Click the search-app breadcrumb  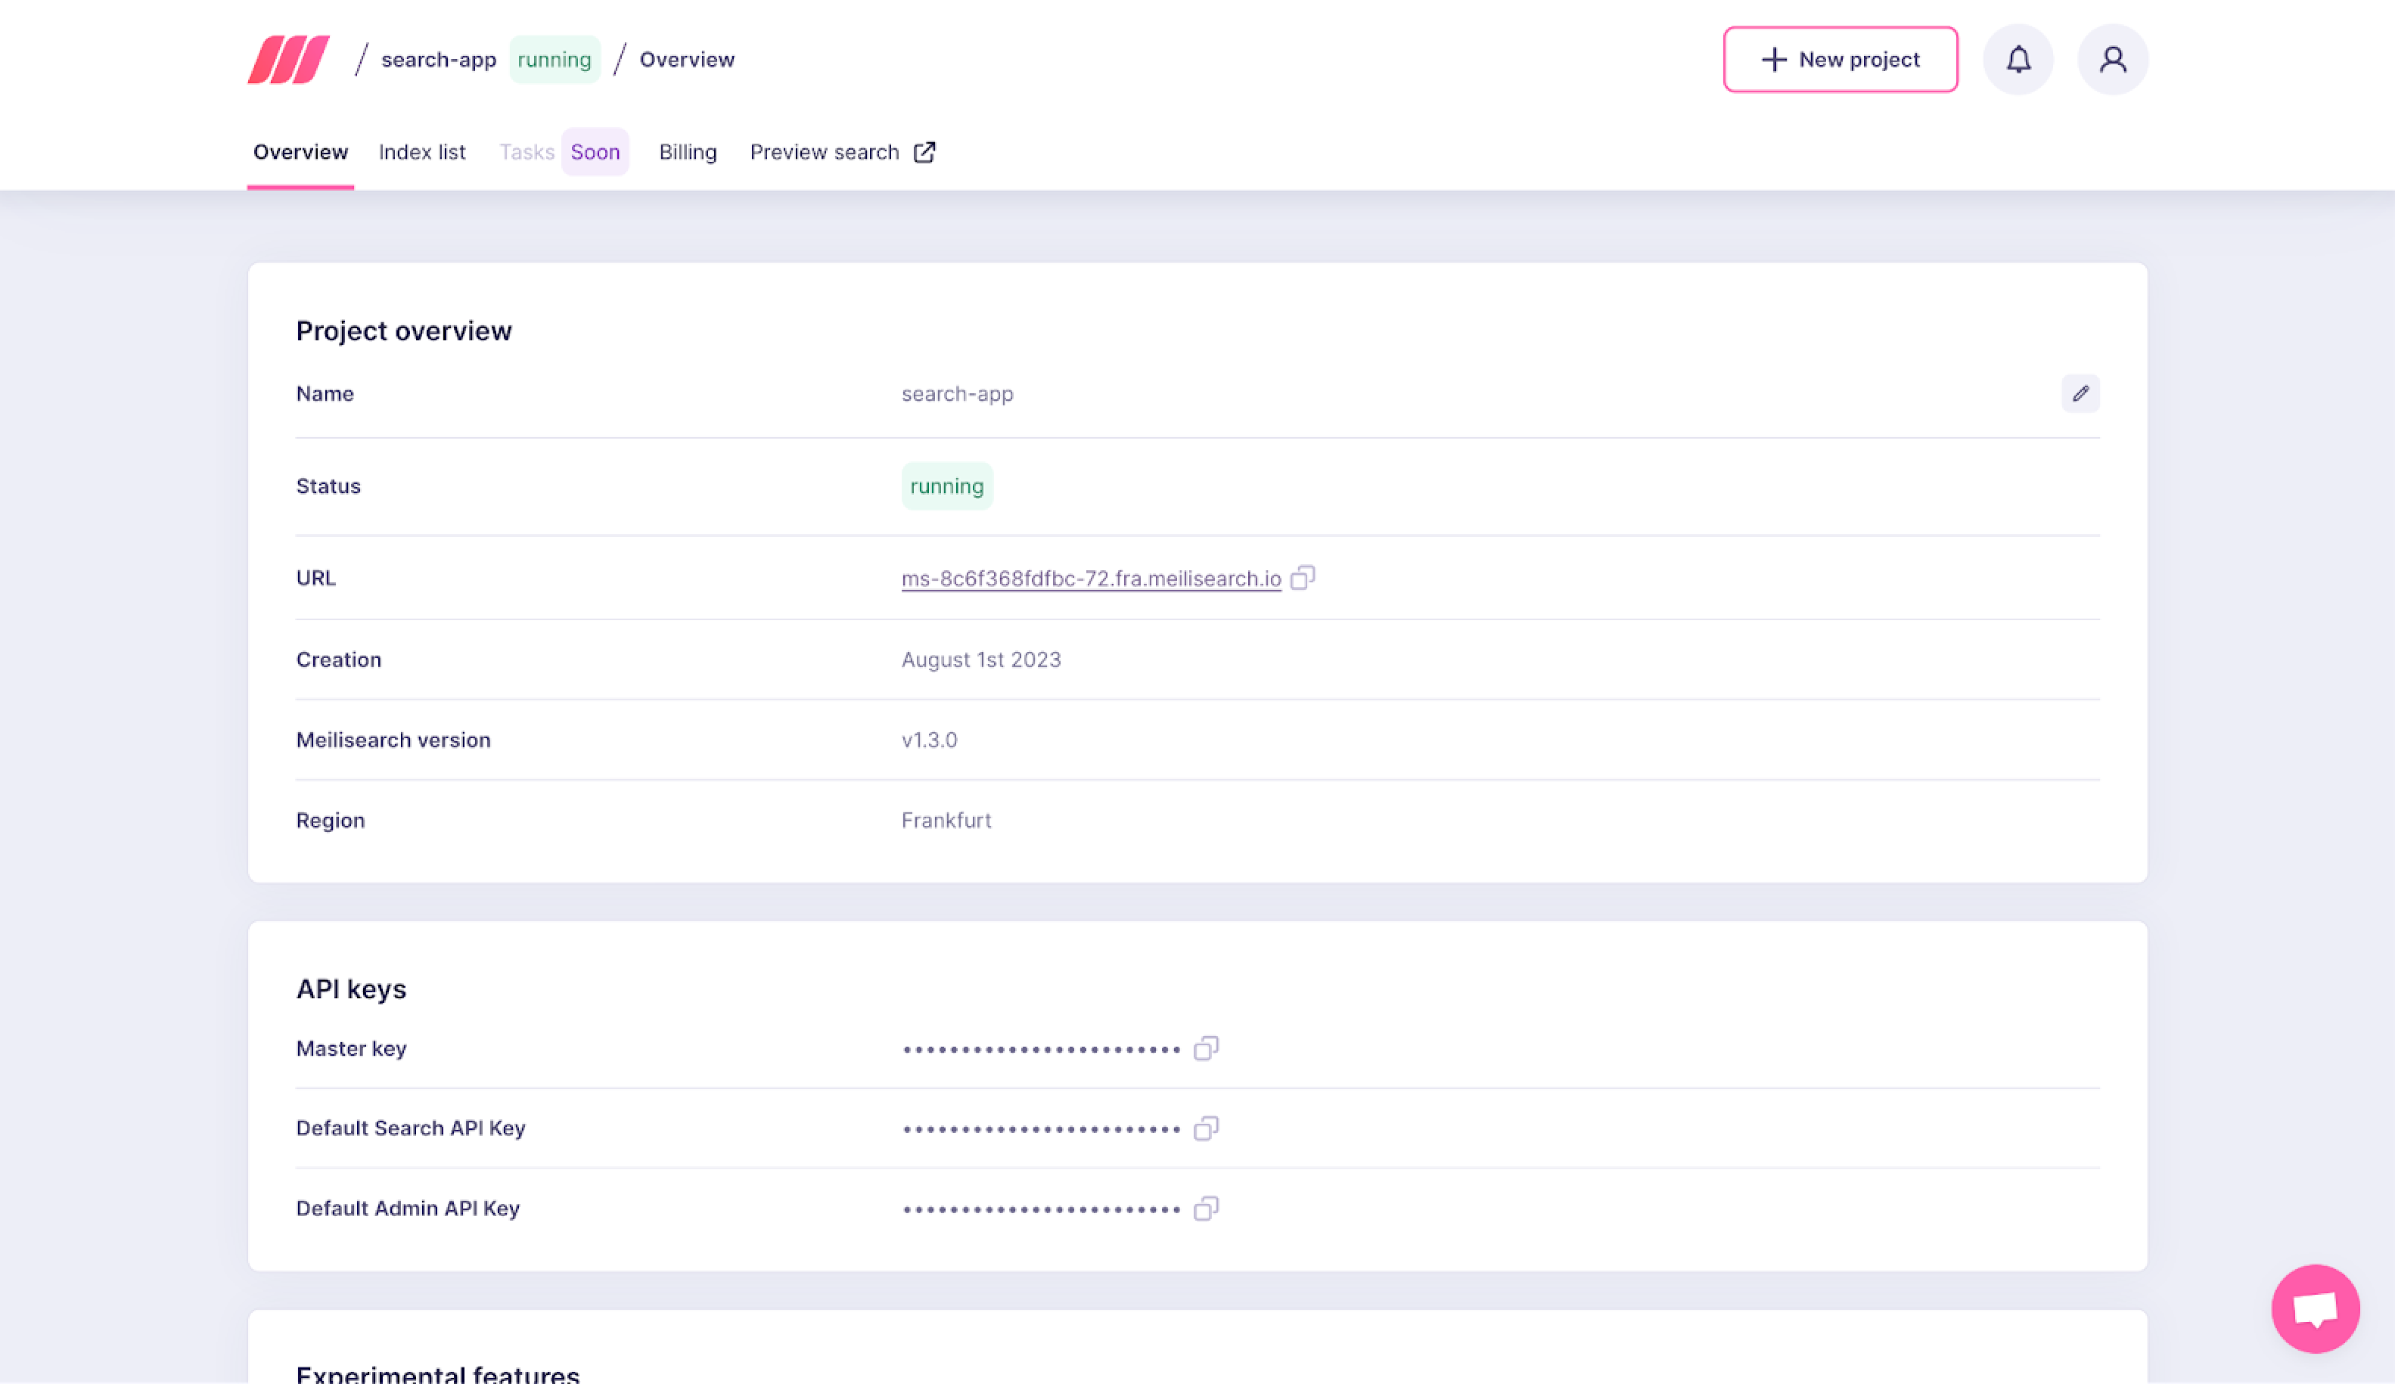click(438, 59)
